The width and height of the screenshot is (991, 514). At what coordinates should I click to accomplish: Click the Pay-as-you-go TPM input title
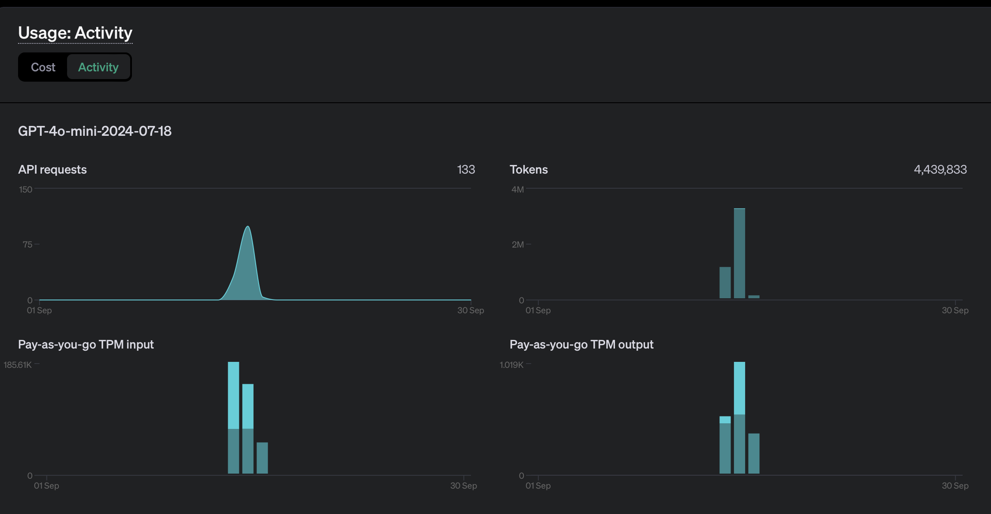(x=86, y=345)
